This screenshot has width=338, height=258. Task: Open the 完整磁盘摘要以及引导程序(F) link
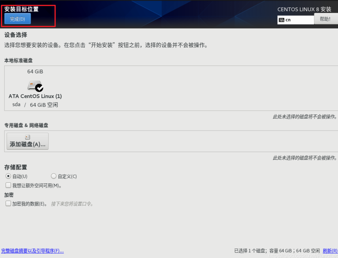point(32,251)
